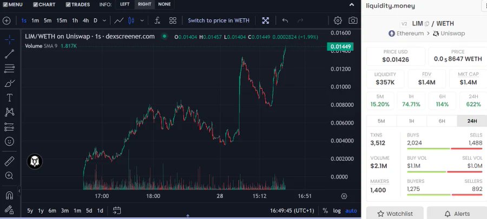Open chart settings gear icon
487x219 pixels.
[x=338, y=21]
